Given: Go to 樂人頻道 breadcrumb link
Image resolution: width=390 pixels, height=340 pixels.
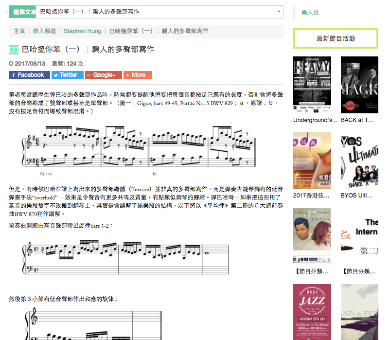Looking at the screenshot, I should tap(44, 31).
